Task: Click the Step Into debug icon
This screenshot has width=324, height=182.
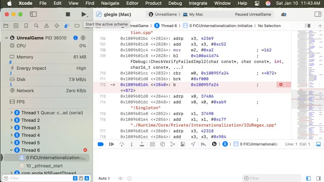Action: (x=132, y=144)
